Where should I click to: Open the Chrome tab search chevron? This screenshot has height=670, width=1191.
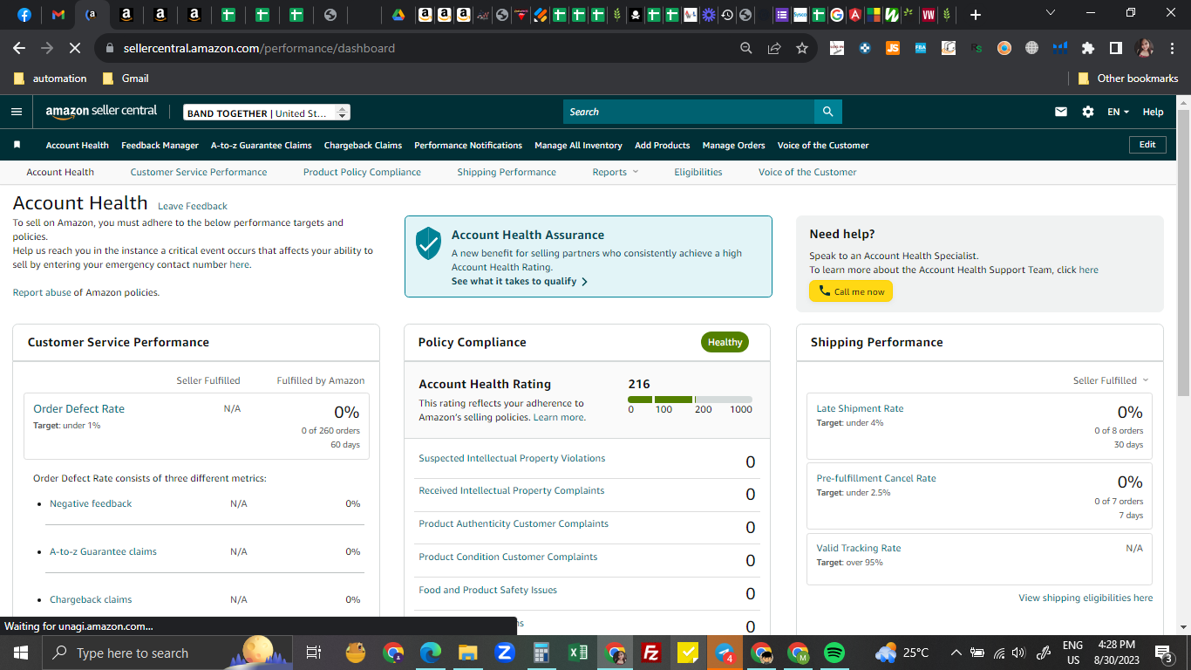click(x=1050, y=13)
